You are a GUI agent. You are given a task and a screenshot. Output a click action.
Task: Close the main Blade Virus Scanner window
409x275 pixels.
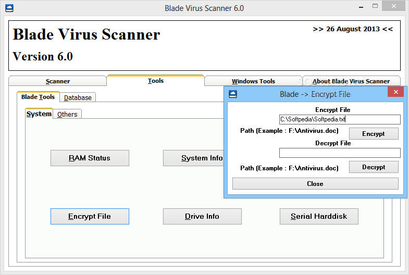point(393,6)
